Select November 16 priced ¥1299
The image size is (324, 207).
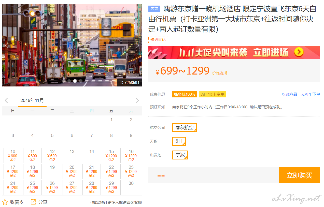click(x=131, y=156)
